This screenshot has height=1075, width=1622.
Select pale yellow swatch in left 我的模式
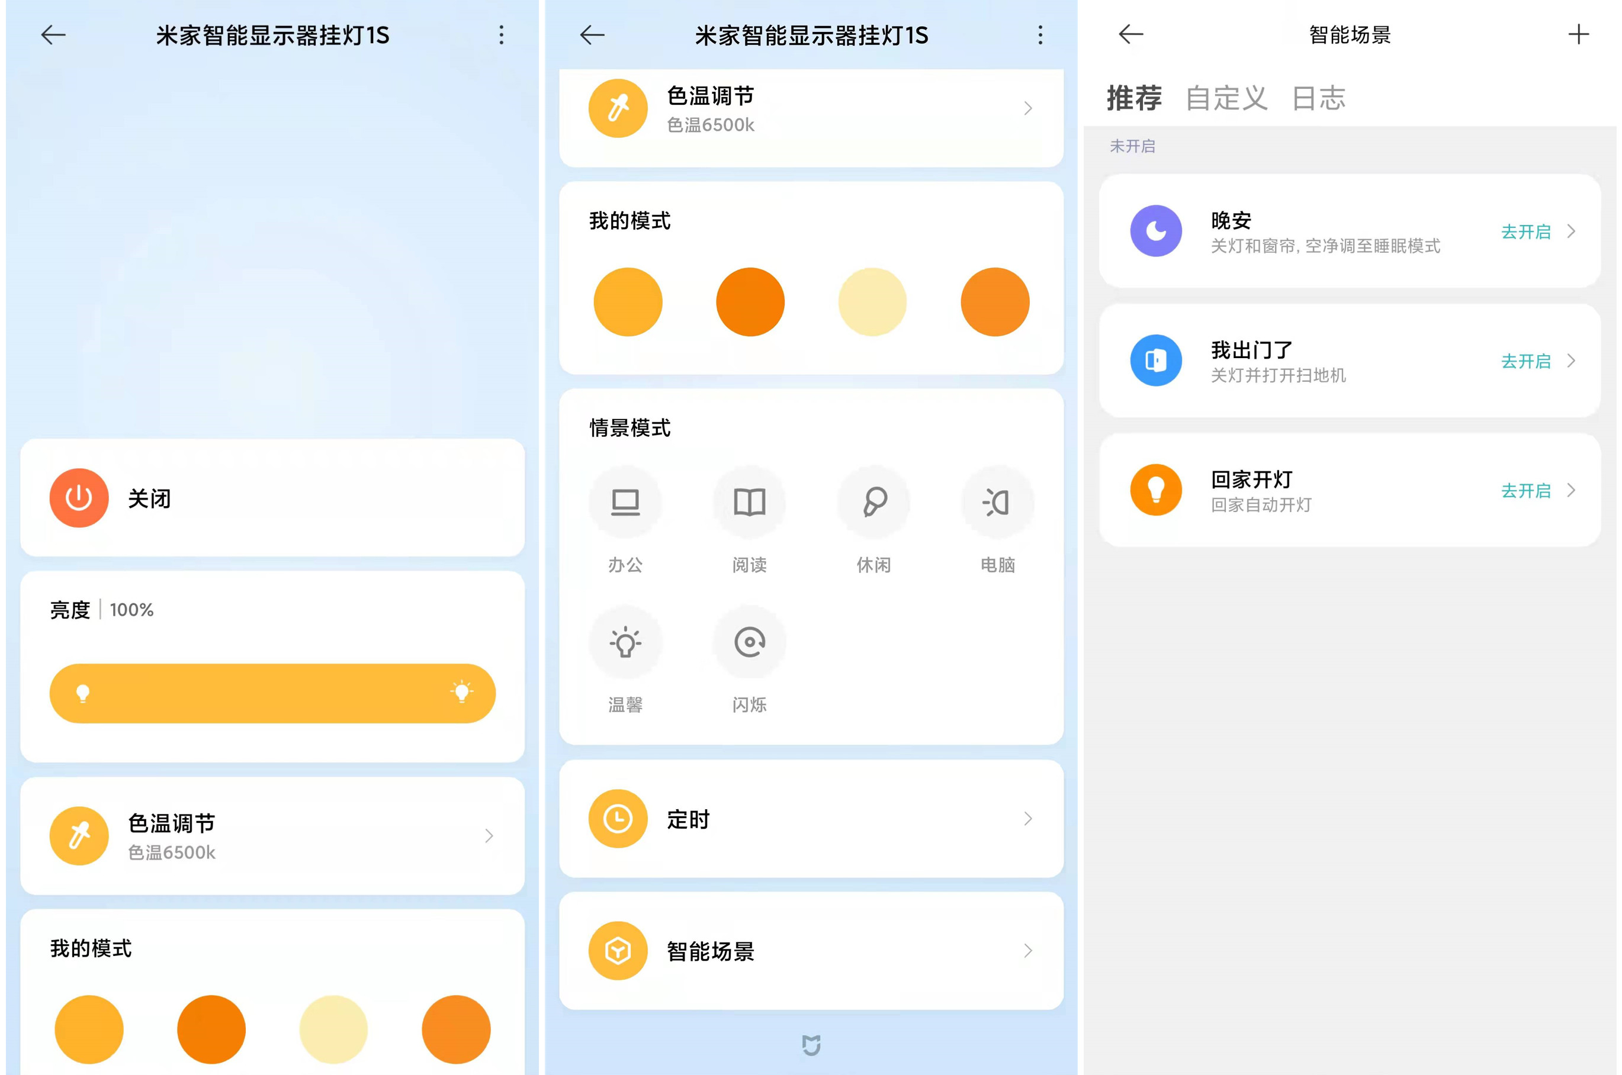tap(333, 1029)
